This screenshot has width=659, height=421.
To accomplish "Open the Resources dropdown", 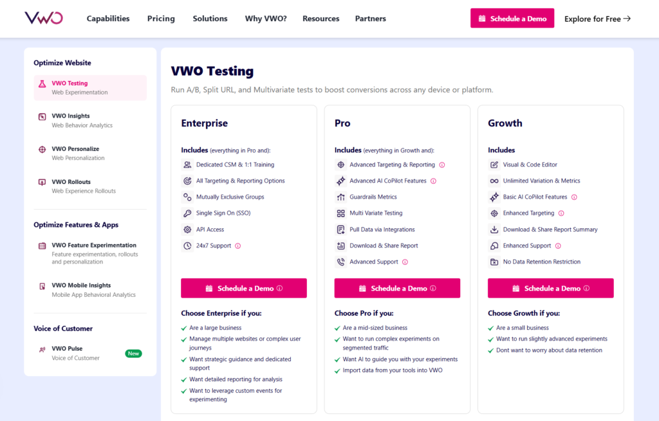I will coord(320,19).
